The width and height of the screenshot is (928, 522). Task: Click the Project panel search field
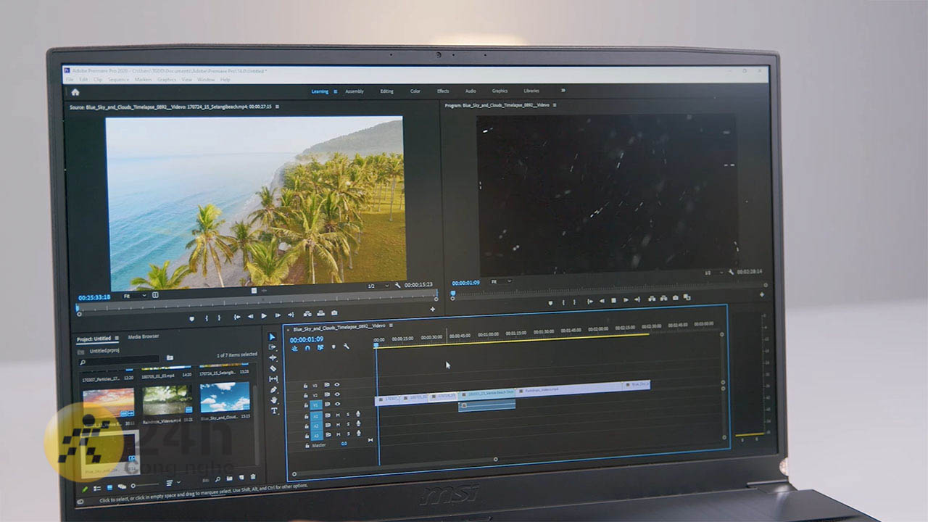tap(118, 360)
